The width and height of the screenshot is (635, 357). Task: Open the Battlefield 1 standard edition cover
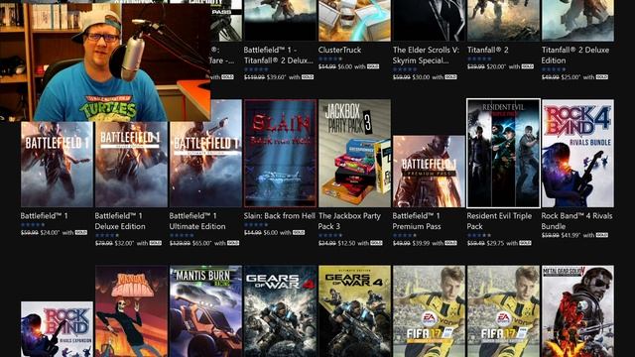coord(57,165)
